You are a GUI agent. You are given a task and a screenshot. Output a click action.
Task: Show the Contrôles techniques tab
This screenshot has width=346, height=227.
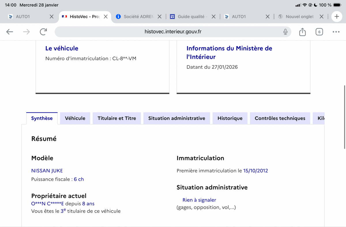tap(280, 118)
